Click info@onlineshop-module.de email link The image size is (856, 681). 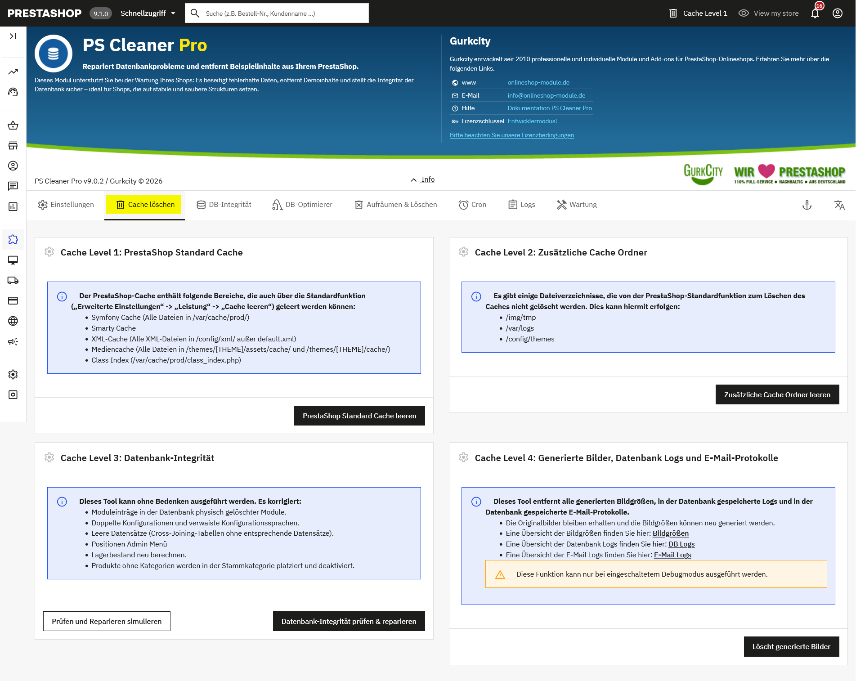point(547,95)
